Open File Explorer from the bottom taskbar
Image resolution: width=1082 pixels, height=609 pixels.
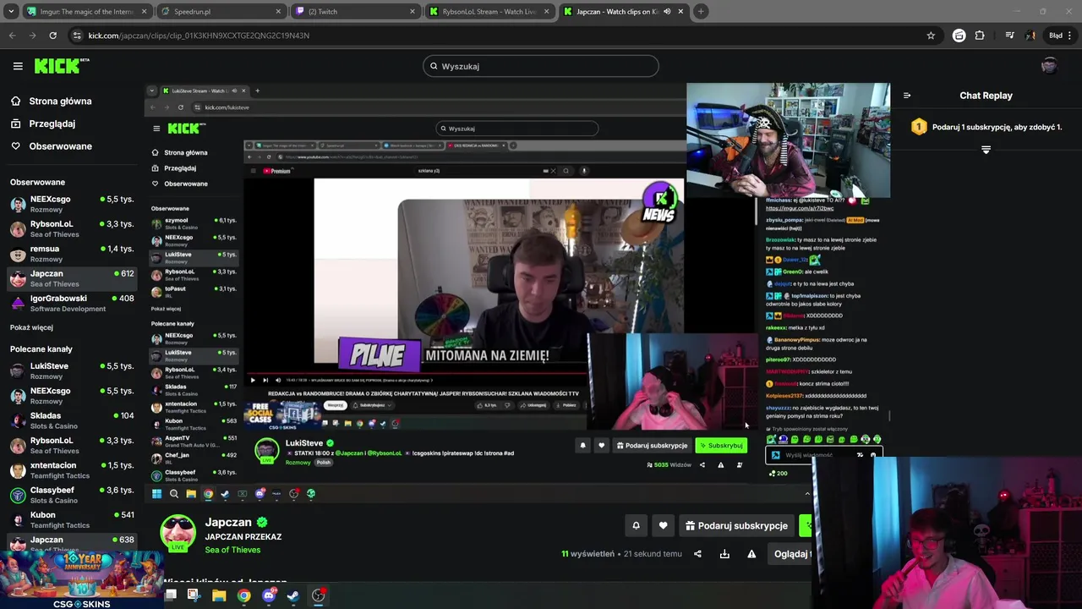(219, 595)
